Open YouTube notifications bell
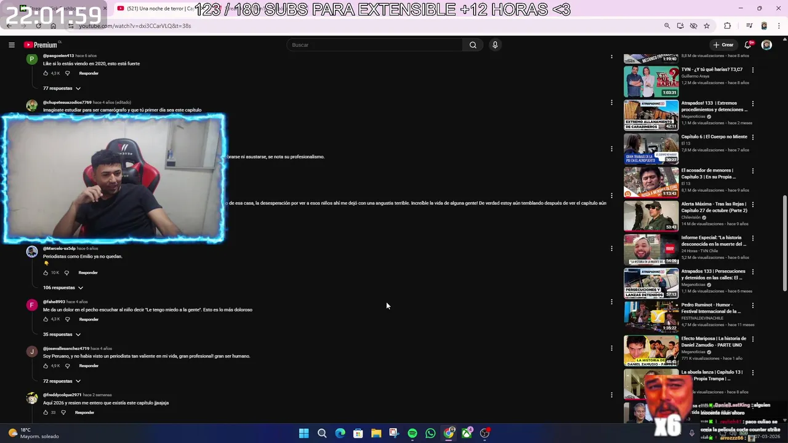788x443 pixels. tap(748, 45)
